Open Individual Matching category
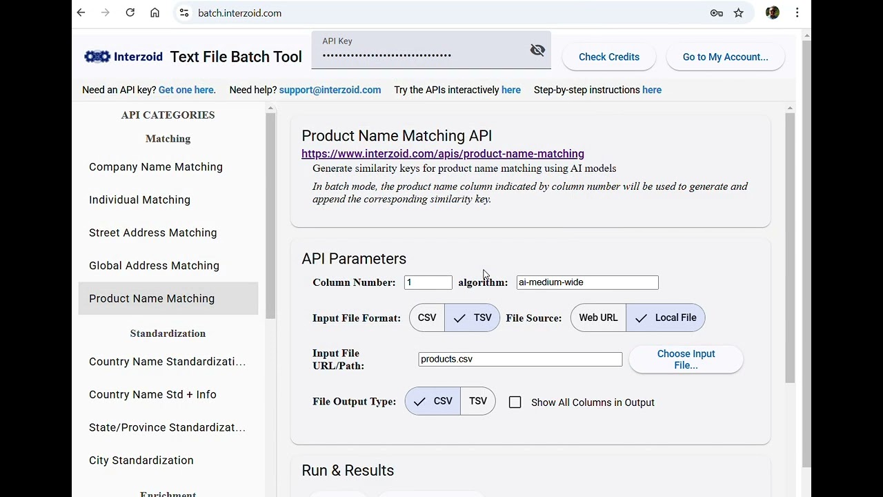 coord(168,200)
